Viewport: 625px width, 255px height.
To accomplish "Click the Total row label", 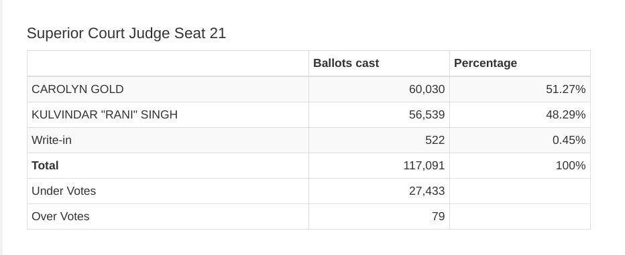I will pyautogui.click(x=45, y=165).
